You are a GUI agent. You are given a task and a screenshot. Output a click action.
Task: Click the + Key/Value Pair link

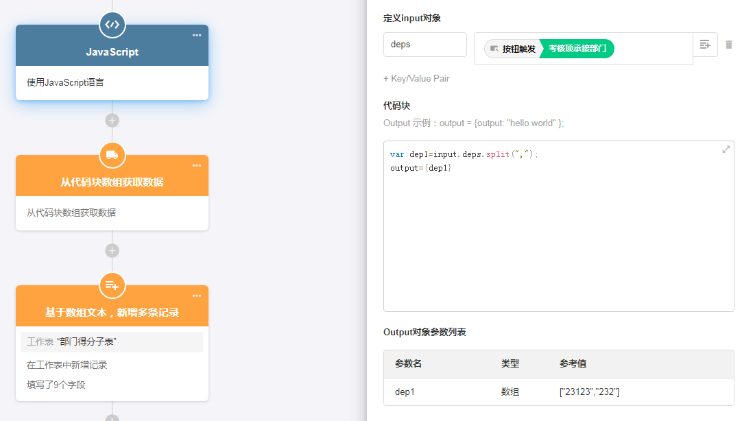click(416, 78)
